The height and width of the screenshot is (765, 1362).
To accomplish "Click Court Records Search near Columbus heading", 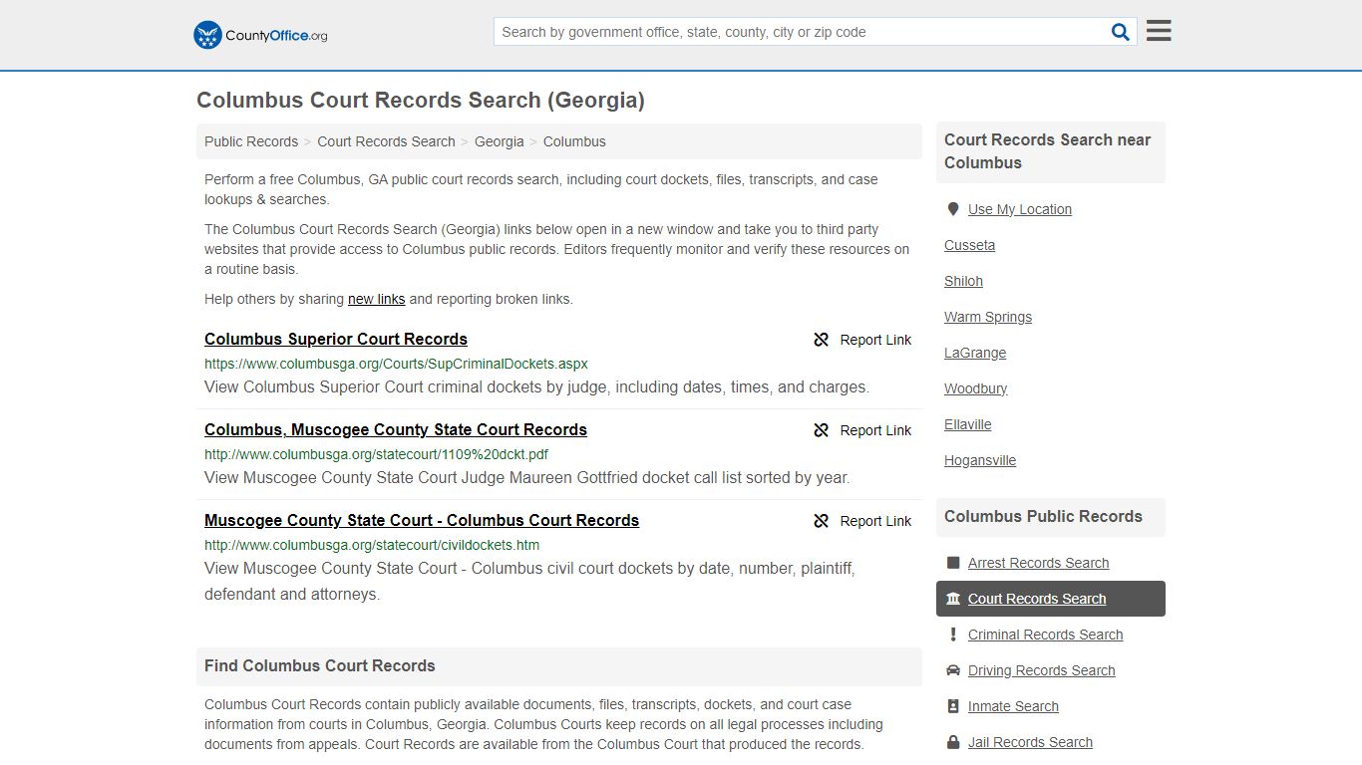I will coord(1048,151).
